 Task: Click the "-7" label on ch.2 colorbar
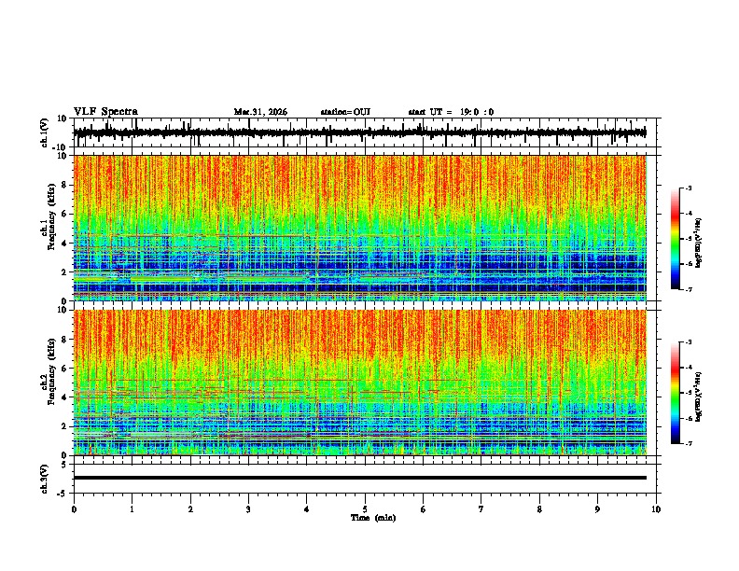pyautogui.click(x=688, y=443)
